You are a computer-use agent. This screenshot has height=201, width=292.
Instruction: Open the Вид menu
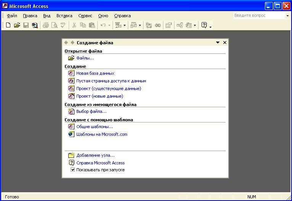(47, 16)
